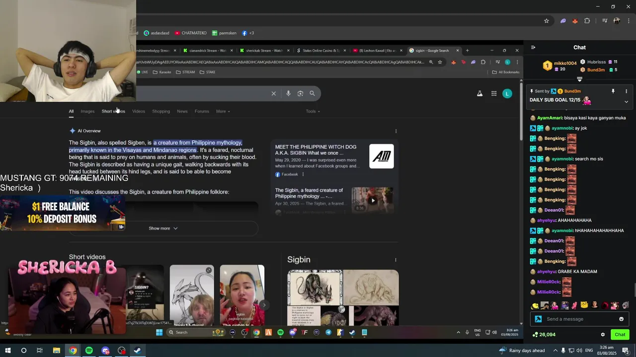Open the Google account avatar L

coord(507,93)
